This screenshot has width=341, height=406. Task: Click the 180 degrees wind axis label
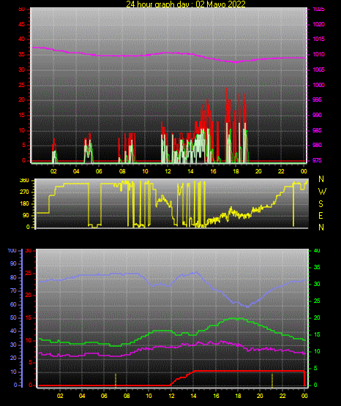click(x=25, y=204)
